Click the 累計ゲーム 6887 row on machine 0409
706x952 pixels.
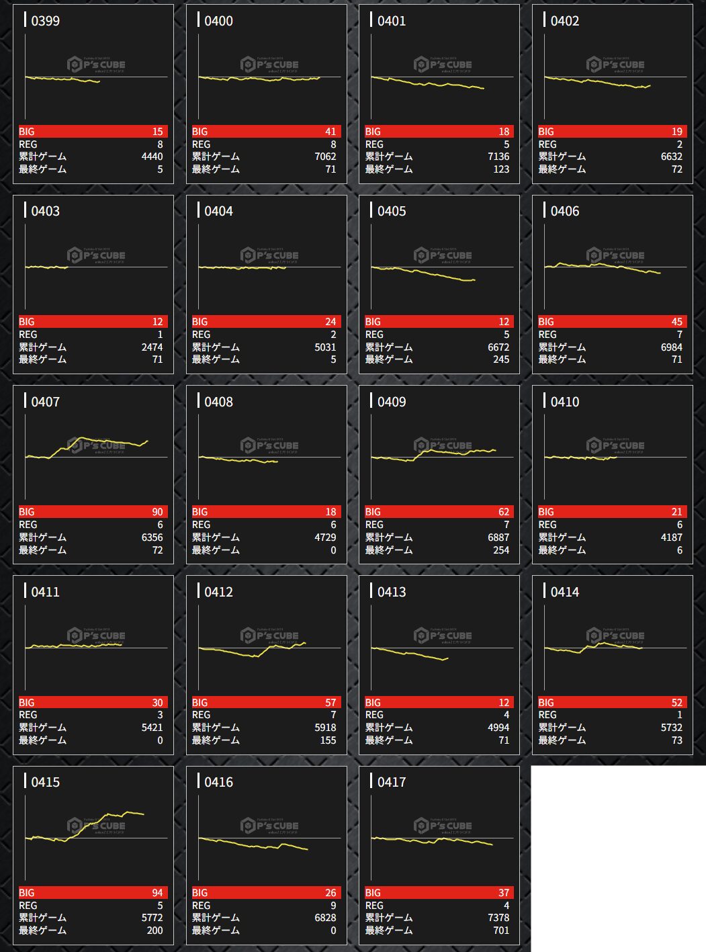coord(439,537)
